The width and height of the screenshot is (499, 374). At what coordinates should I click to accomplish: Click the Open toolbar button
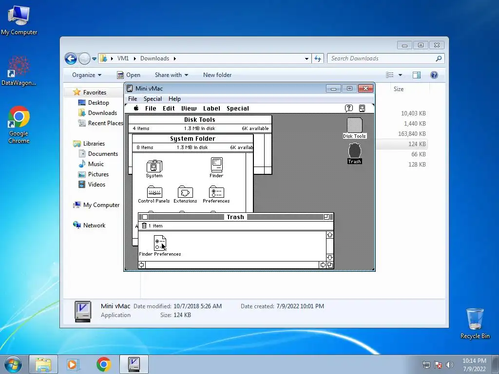129,75
